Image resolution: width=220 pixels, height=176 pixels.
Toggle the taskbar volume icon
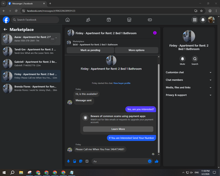click(191, 172)
